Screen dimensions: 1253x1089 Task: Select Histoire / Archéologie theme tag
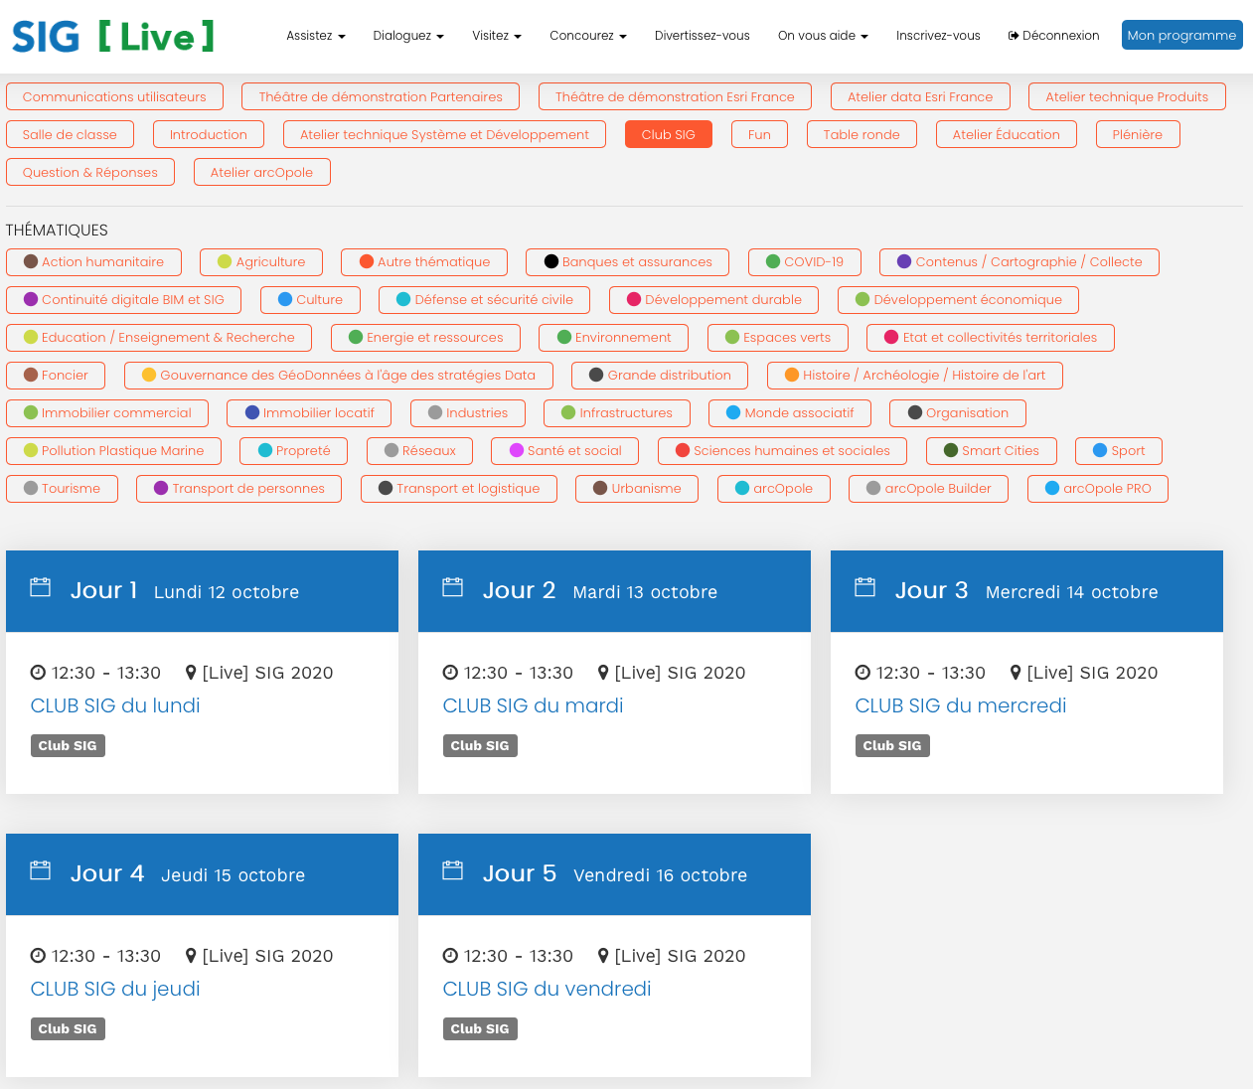[x=915, y=375]
